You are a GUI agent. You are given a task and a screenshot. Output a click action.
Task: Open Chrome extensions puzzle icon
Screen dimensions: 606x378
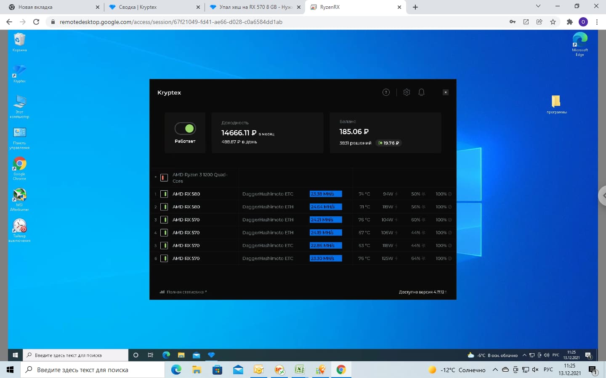[x=570, y=22]
